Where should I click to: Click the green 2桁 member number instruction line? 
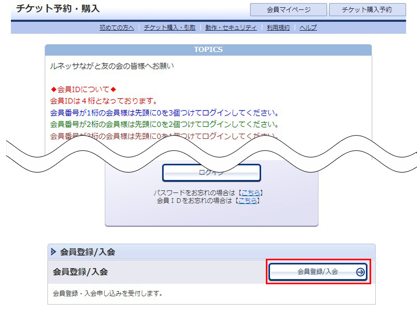coord(164,124)
